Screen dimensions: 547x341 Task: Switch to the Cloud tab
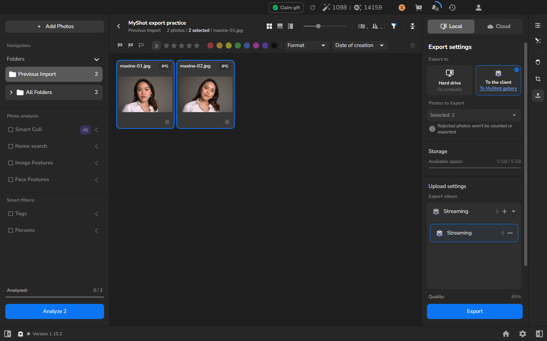click(499, 27)
